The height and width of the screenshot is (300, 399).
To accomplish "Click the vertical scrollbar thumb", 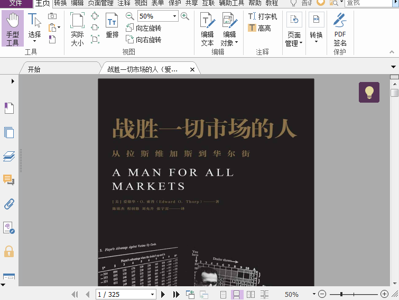I will tap(394, 93).
